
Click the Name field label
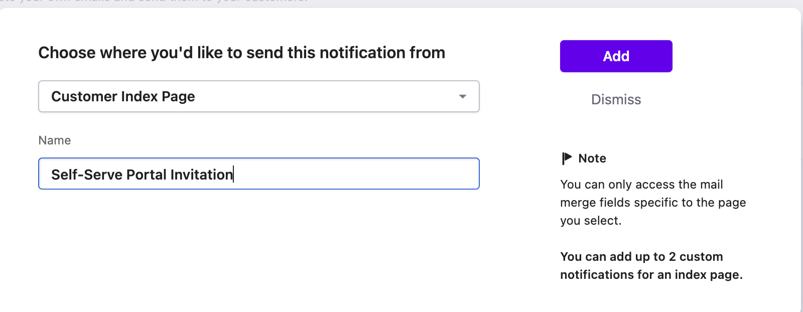click(55, 140)
